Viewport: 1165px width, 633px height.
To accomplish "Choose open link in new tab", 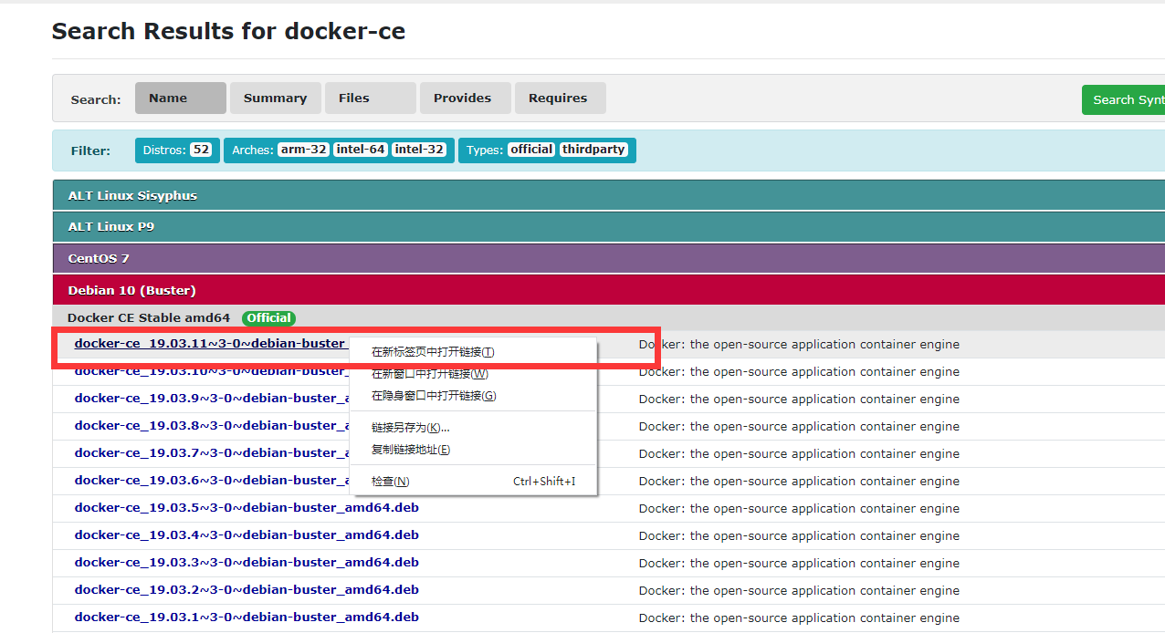I will coord(429,350).
